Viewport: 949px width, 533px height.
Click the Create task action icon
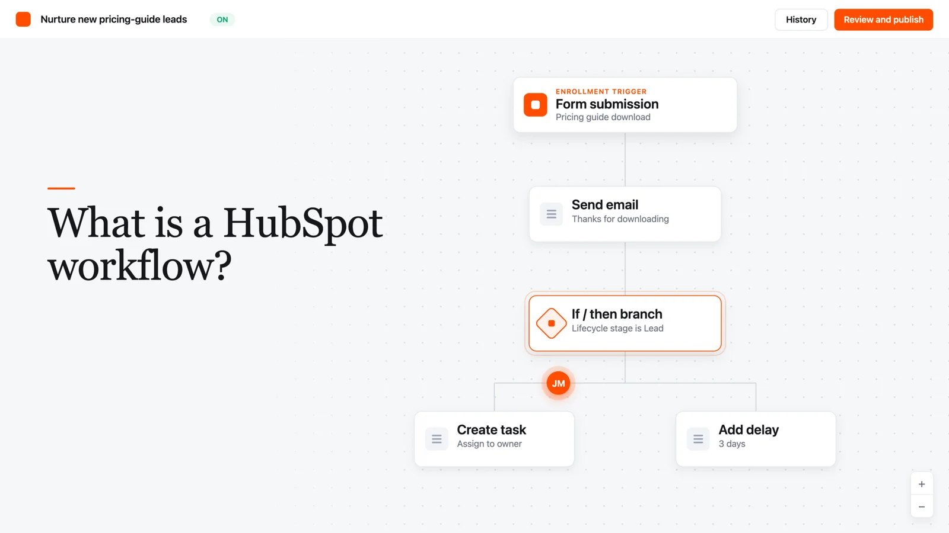437,439
